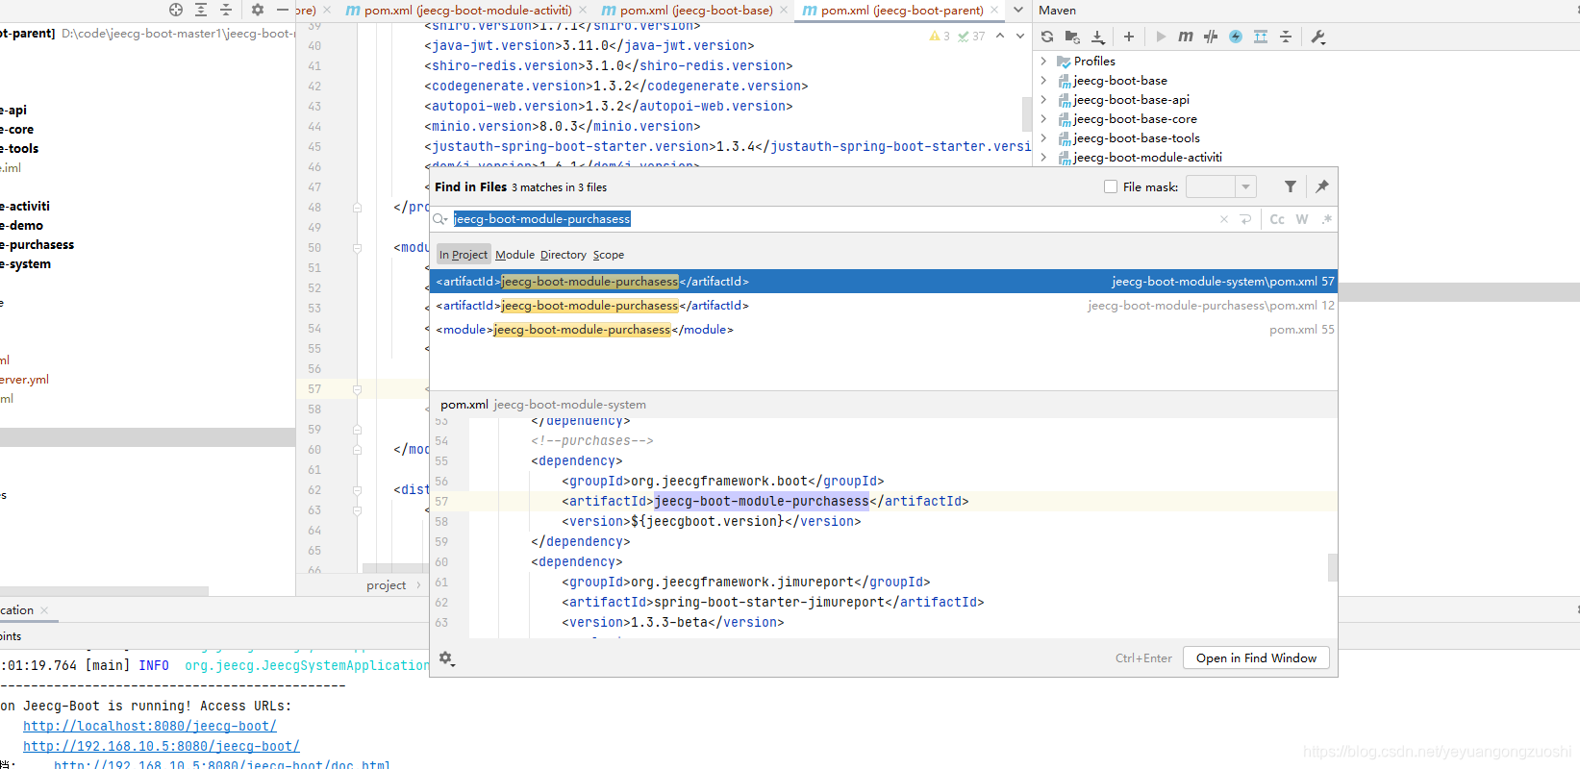Open the localhost:8080/jeecg-boot link
The height and width of the screenshot is (769, 1580).
[150, 726]
